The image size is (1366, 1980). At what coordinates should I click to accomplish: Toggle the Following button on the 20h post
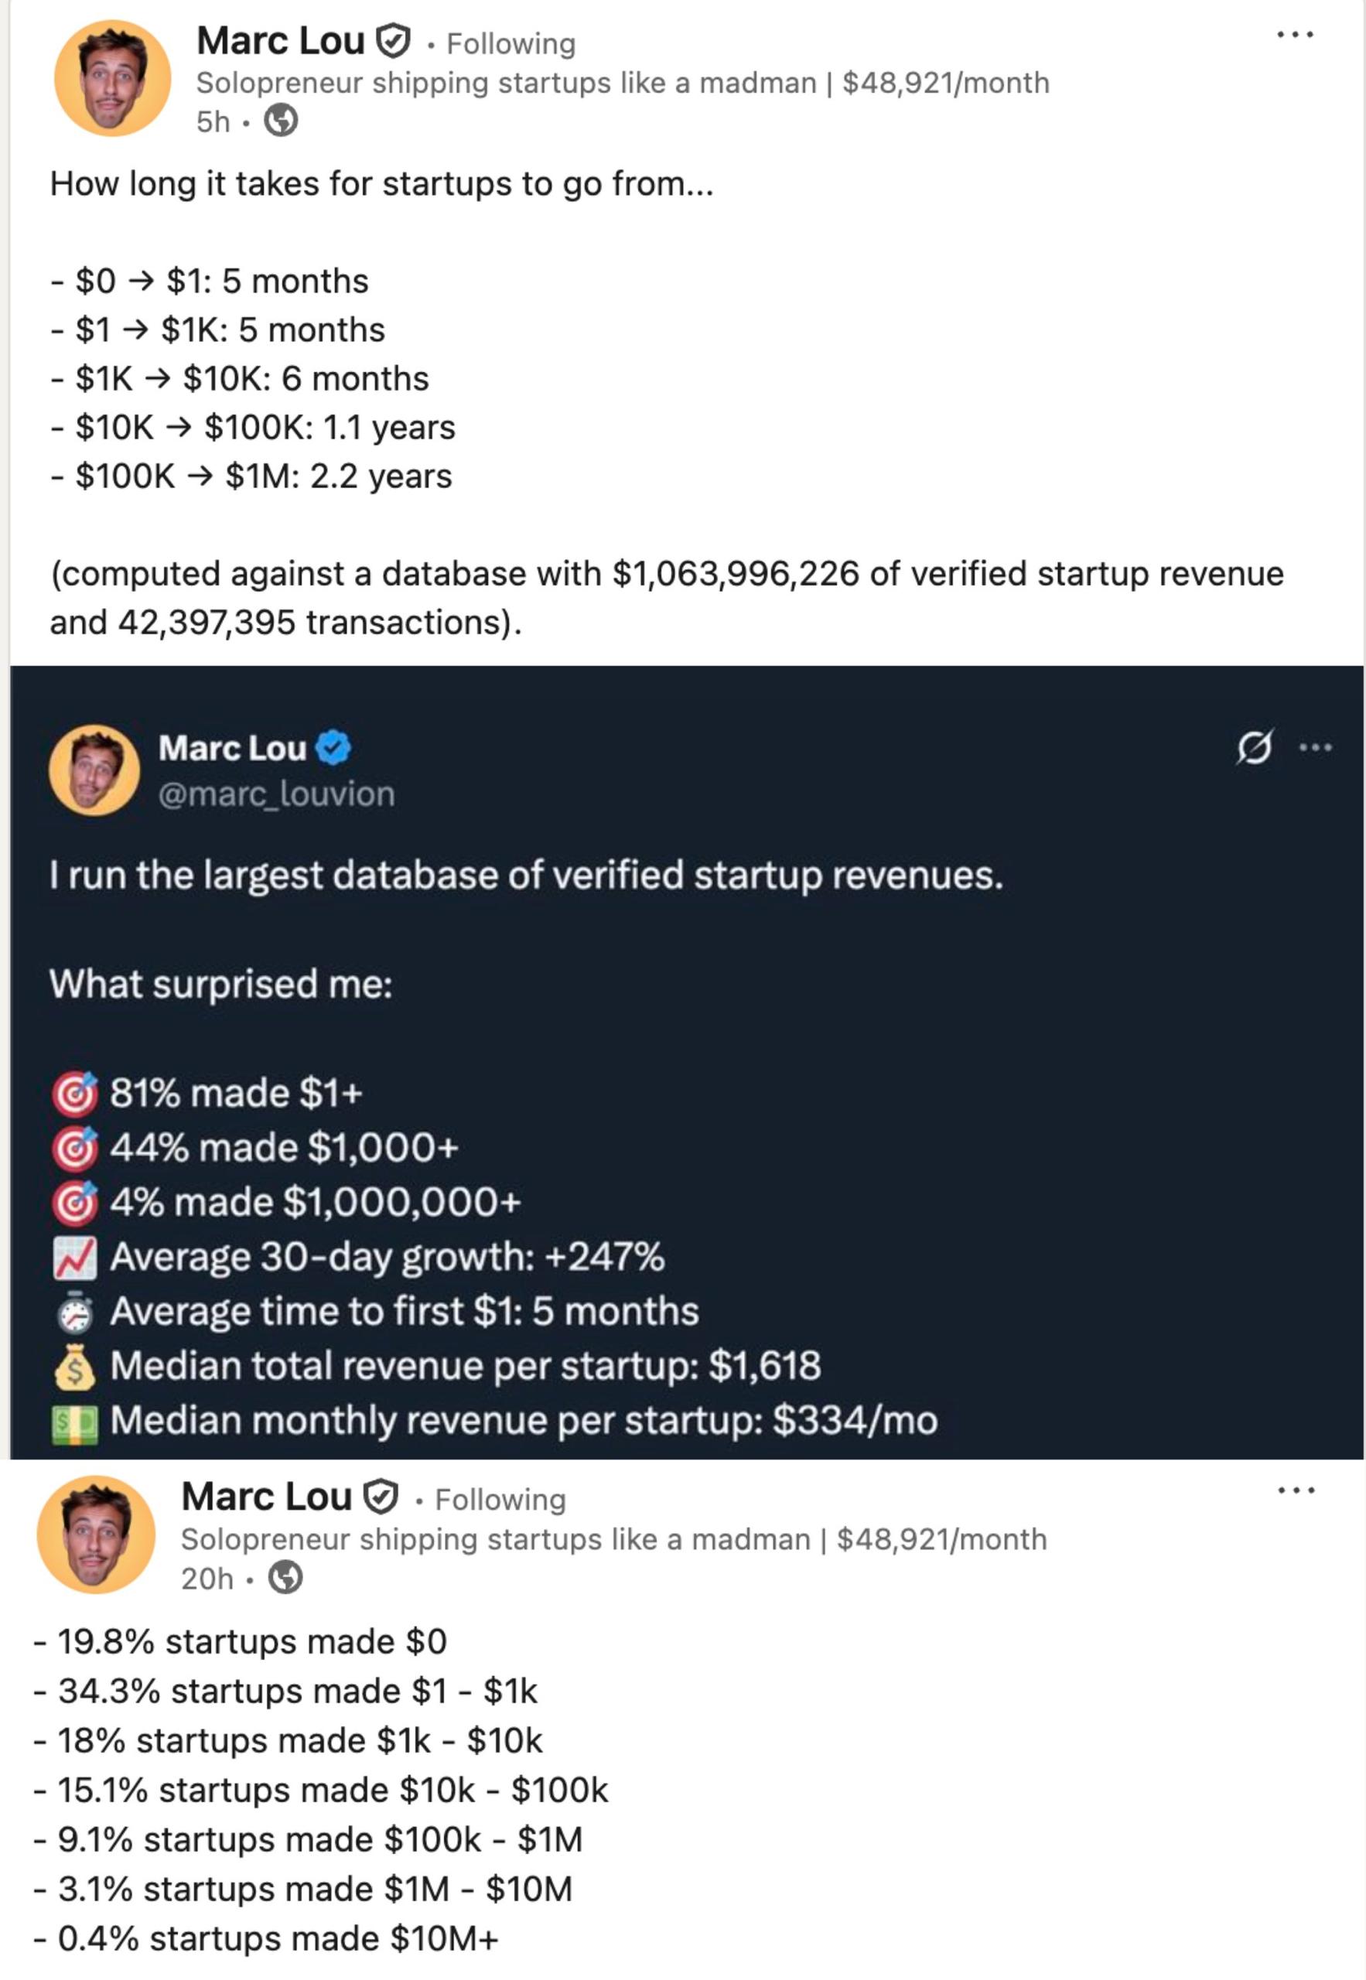[x=500, y=1499]
